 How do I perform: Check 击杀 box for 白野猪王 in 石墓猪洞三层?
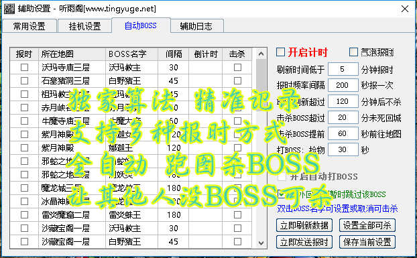[x=237, y=80]
